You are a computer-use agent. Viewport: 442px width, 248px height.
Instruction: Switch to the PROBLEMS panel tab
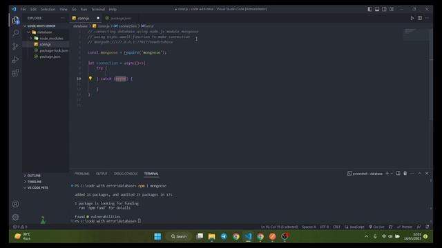81,174
